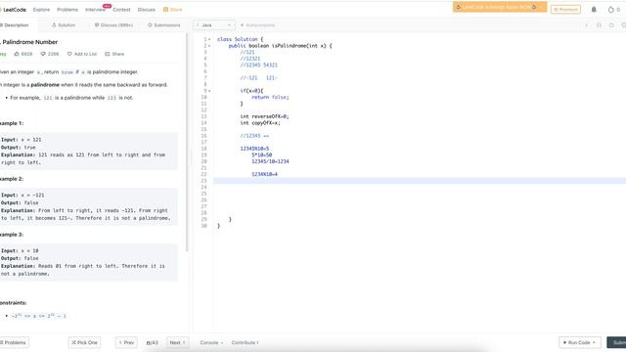
Task: Click the Premium button
Action: click(565, 9)
